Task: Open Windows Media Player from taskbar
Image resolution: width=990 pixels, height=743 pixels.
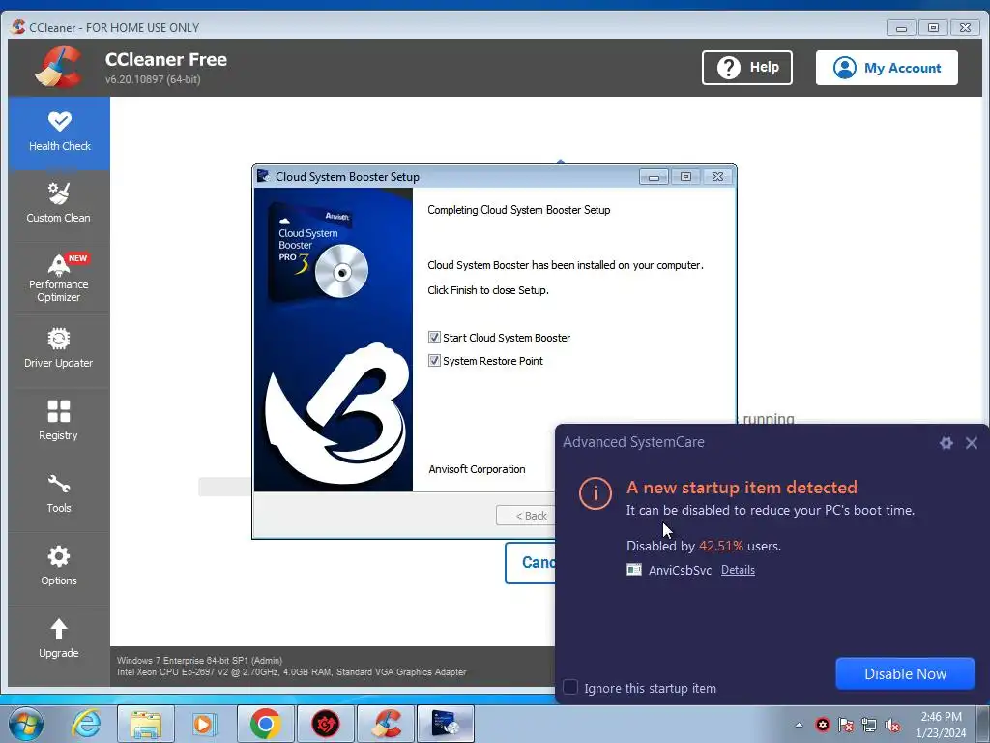Action: tap(204, 724)
